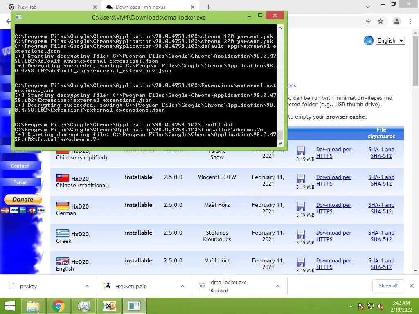Open the Forum sidebar link
Viewport: 419px width, 314px height.
(20, 182)
